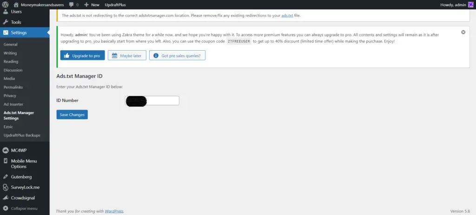This screenshot has width=476, height=215.
Task: Click the Crowdsignal icon
Action: pyautogui.click(x=5, y=198)
